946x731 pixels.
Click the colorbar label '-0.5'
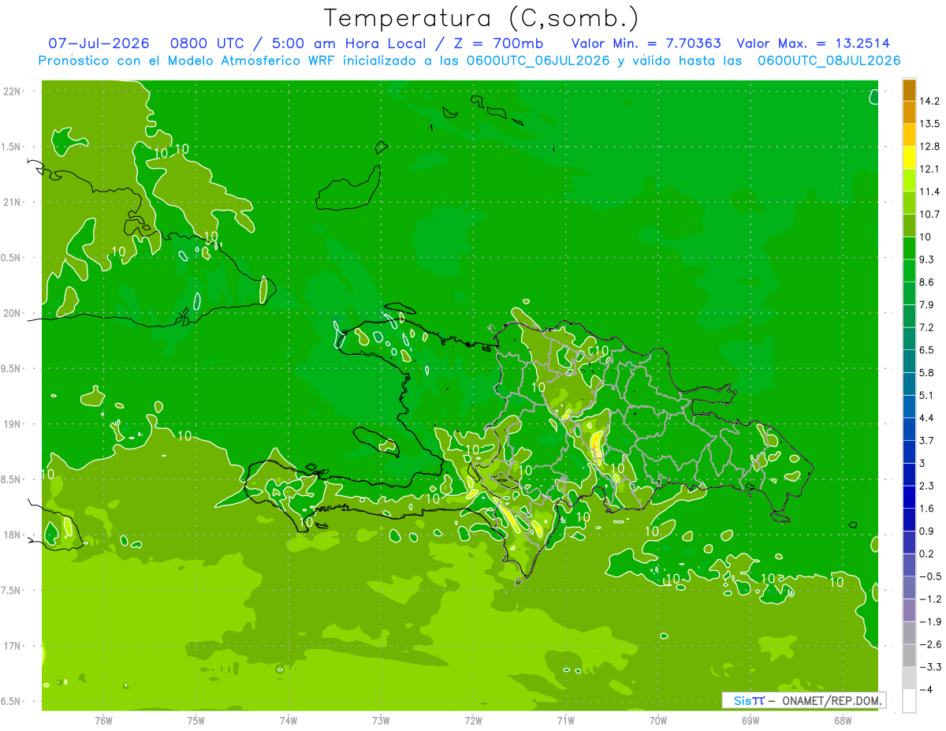click(x=930, y=576)
